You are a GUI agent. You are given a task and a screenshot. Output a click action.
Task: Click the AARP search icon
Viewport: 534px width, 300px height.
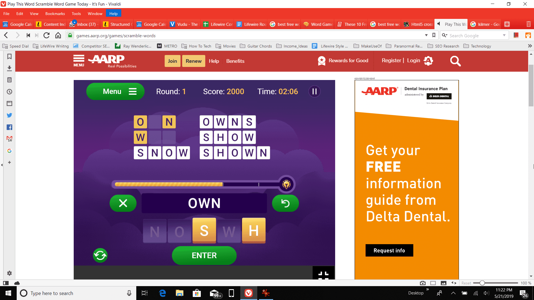point(456,61)
